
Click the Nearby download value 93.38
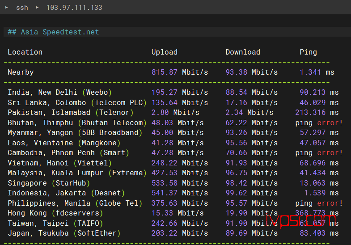[x=237, y=72]
